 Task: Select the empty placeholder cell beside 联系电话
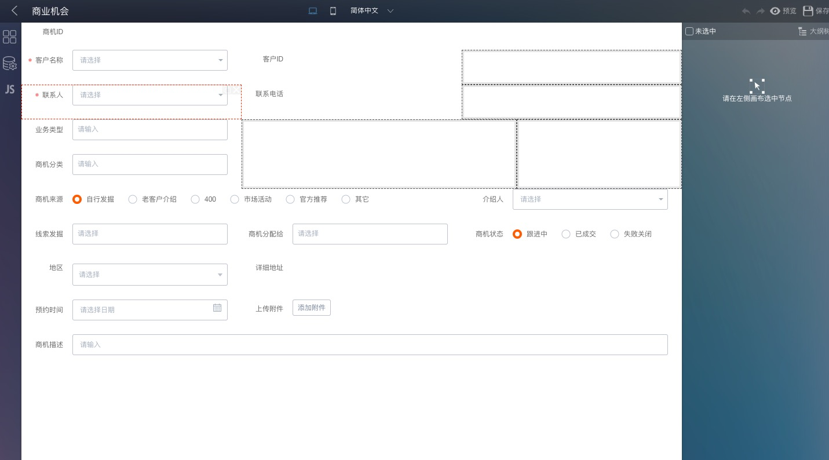point(572,102)
